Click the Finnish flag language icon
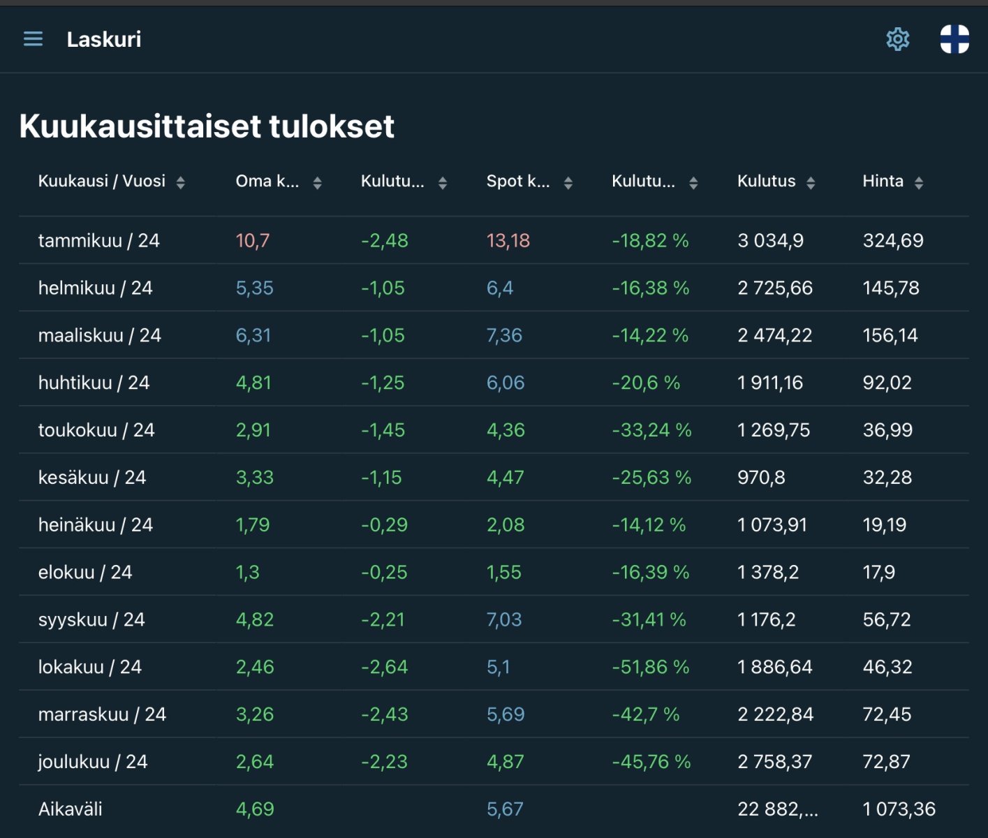 coord(954,39)
